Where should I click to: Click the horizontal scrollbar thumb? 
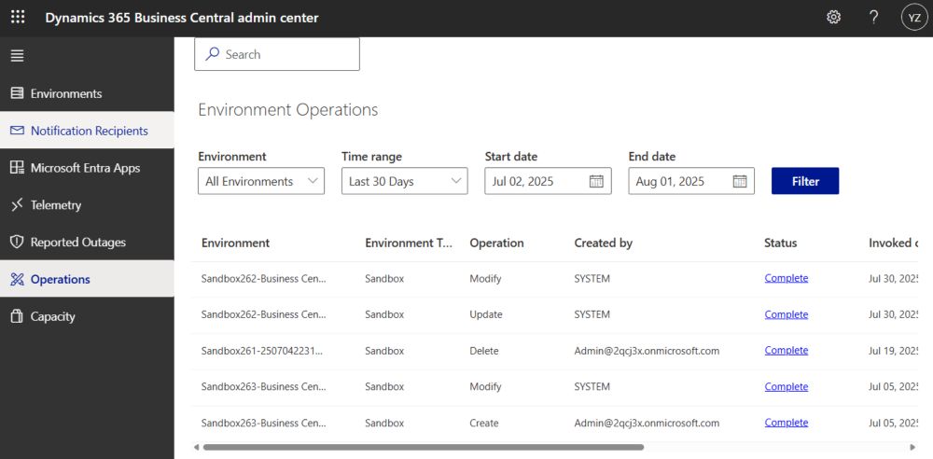click(x=424, y=447)
